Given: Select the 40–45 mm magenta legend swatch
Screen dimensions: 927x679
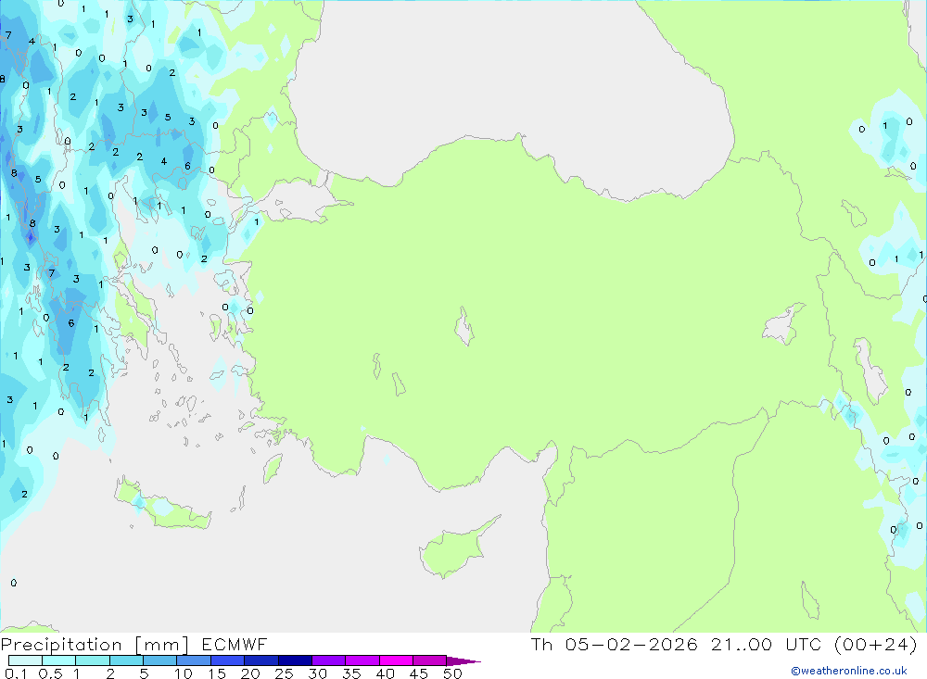Looking at the screenshot, I should 396,660.
